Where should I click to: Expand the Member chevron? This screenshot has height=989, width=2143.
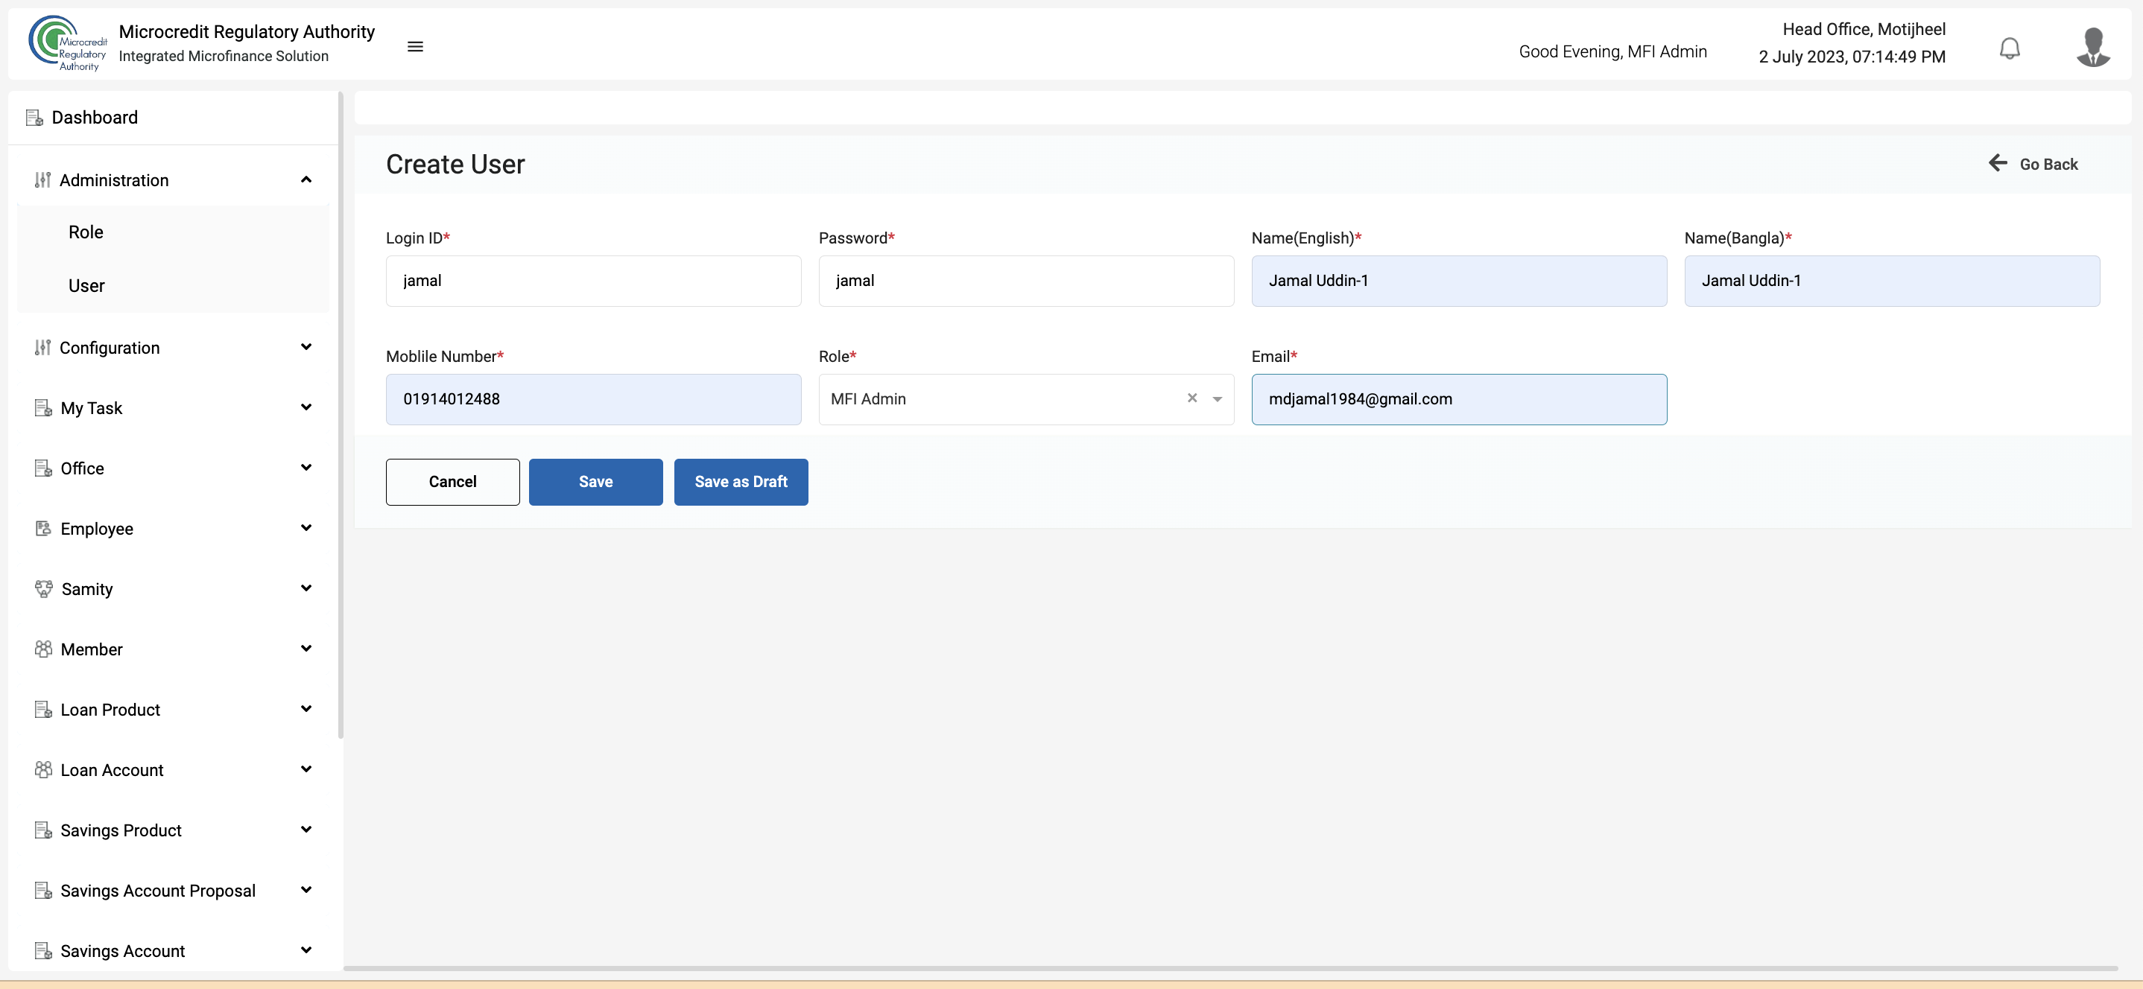[306, 648]
